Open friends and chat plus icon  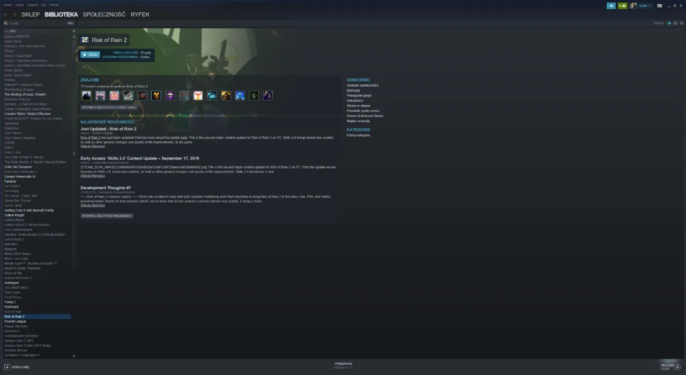point(677,367)
